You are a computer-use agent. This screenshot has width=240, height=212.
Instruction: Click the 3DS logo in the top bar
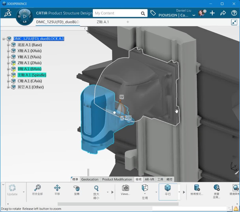pos(8,13)
